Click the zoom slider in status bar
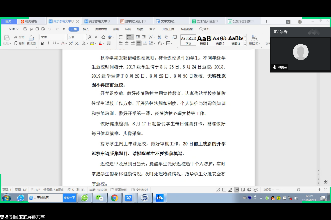Screen dimensions: 331x220 coord(298,190)
